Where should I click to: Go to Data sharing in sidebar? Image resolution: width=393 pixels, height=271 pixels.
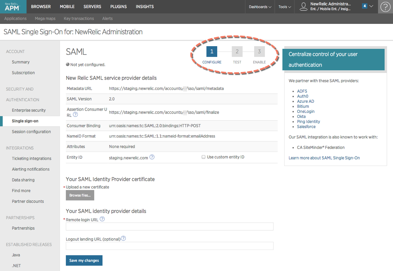pyautogui.click(x=23, y=180)
